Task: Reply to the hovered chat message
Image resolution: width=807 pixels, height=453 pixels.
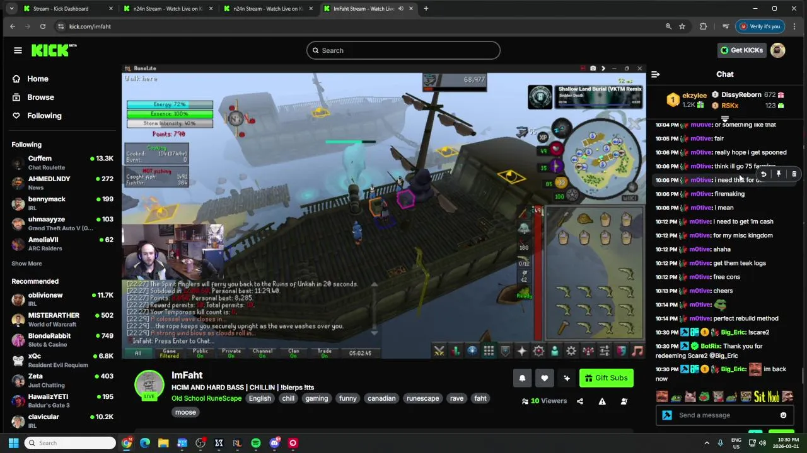Action: [763, 174]
